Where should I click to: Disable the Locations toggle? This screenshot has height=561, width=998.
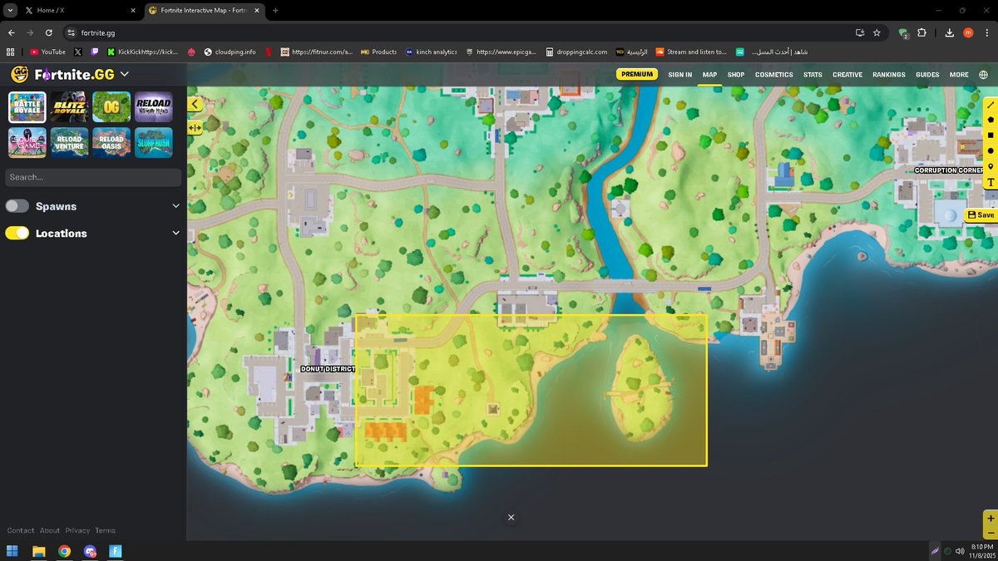(x=17, y=234)
